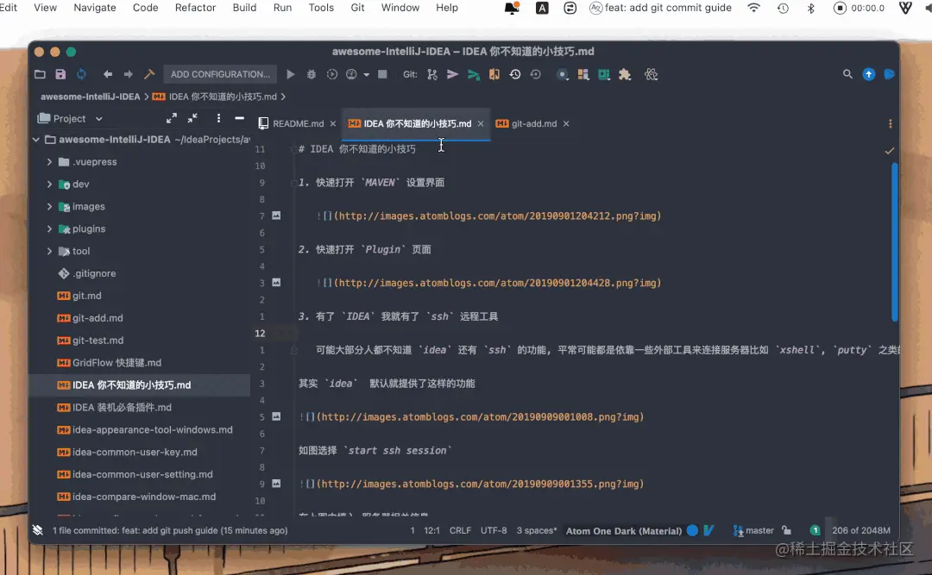Click image preview gutter icon for 20190909001355.png
Screen dimensions: 932x575
click(276, 484)
